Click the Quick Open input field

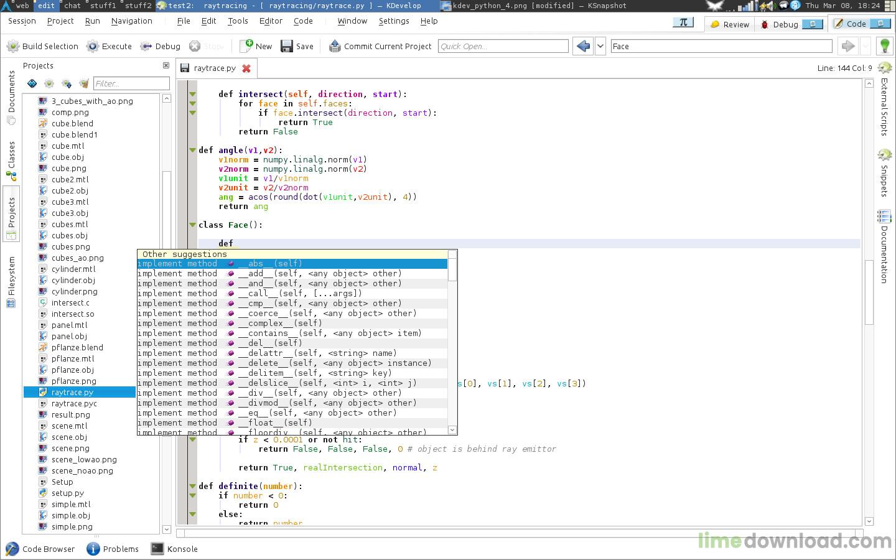click(x=503, y=46)
